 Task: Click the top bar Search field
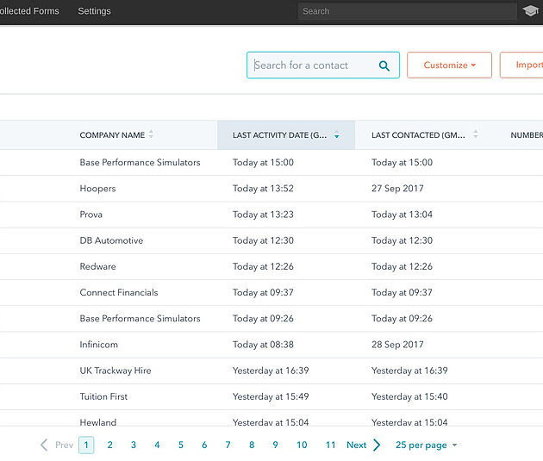point(405,11)
